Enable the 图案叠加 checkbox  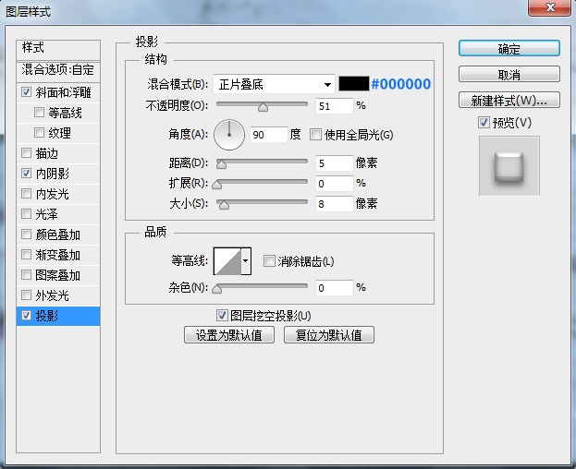pos(26,274)
